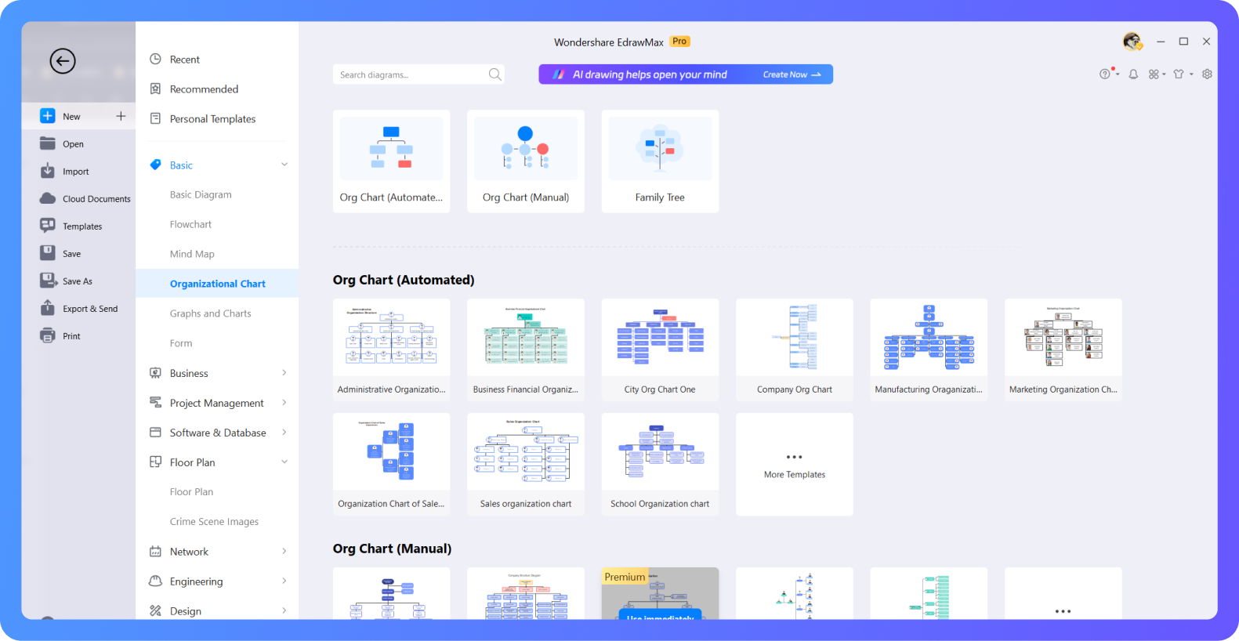Click More Templates card
Image resolution: width=1239 pixels, height=641 pixels.
pos(795,465)
